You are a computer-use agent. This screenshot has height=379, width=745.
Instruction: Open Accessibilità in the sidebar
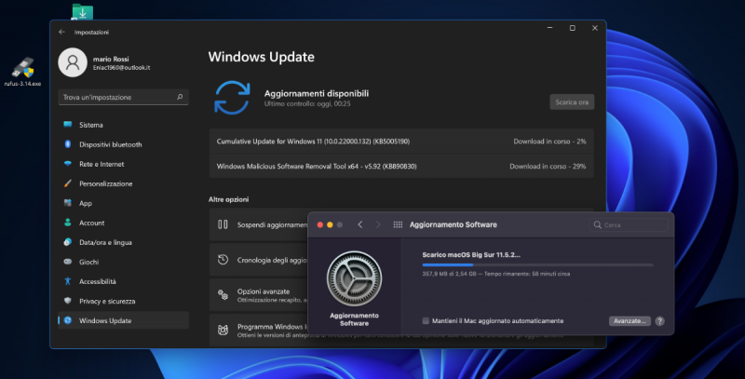[97, 281]
